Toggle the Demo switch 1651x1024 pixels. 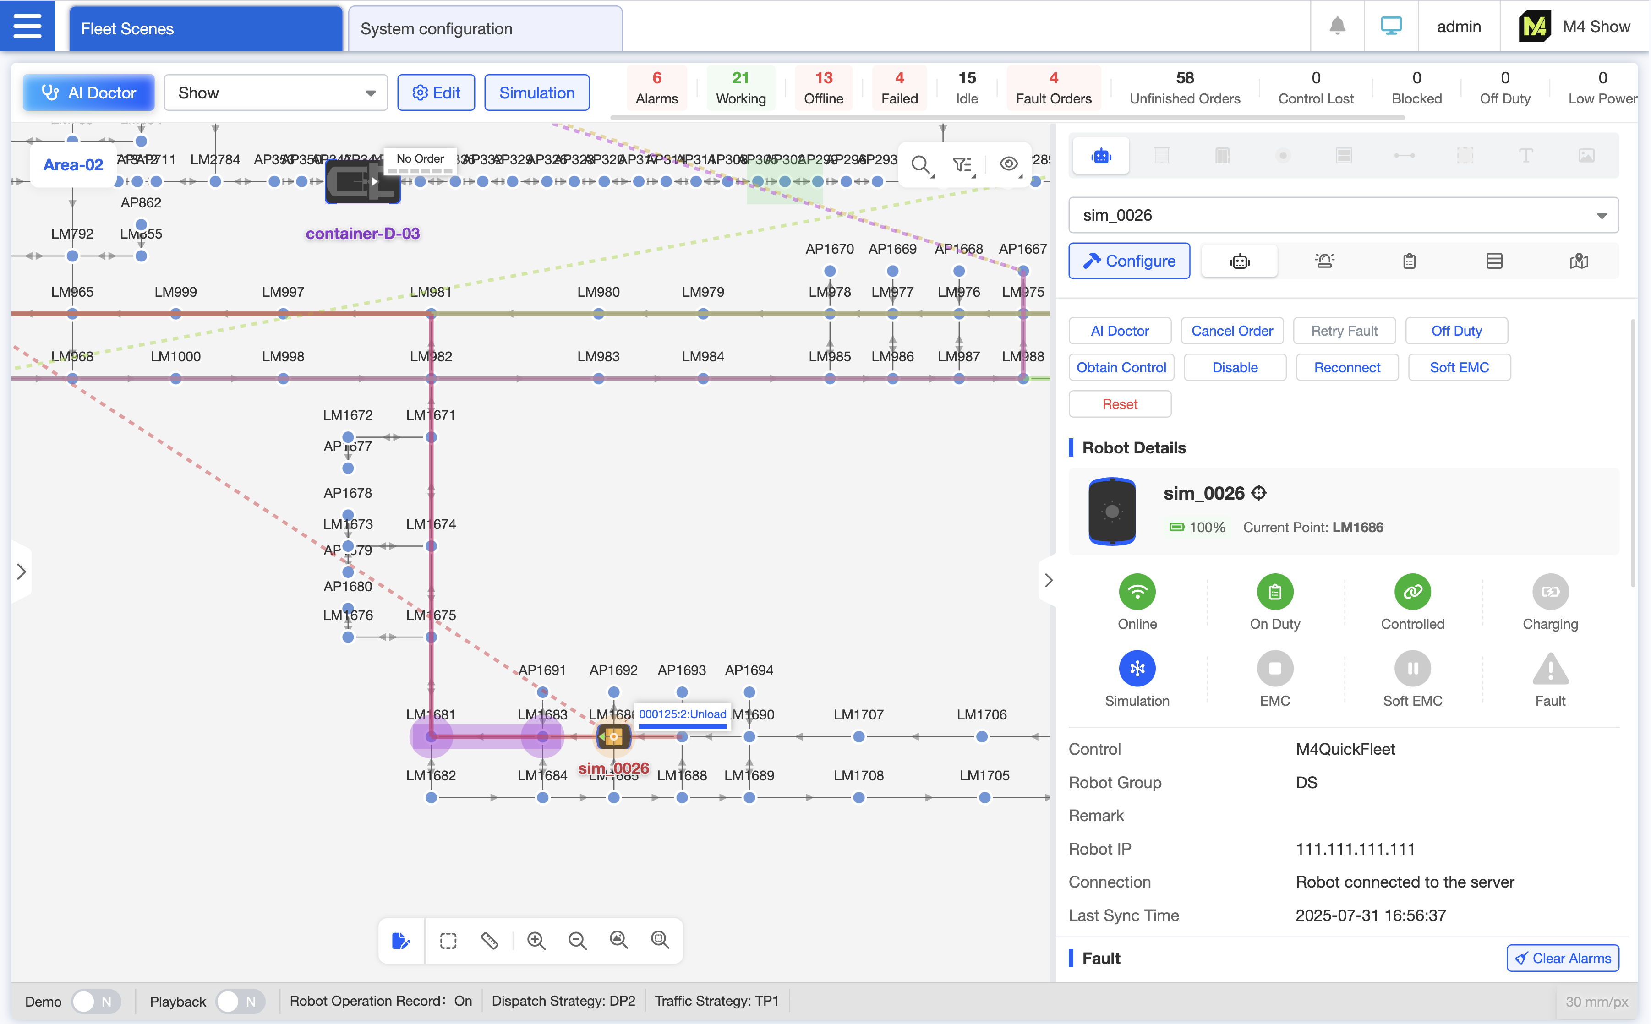[x=96, y=1001]
